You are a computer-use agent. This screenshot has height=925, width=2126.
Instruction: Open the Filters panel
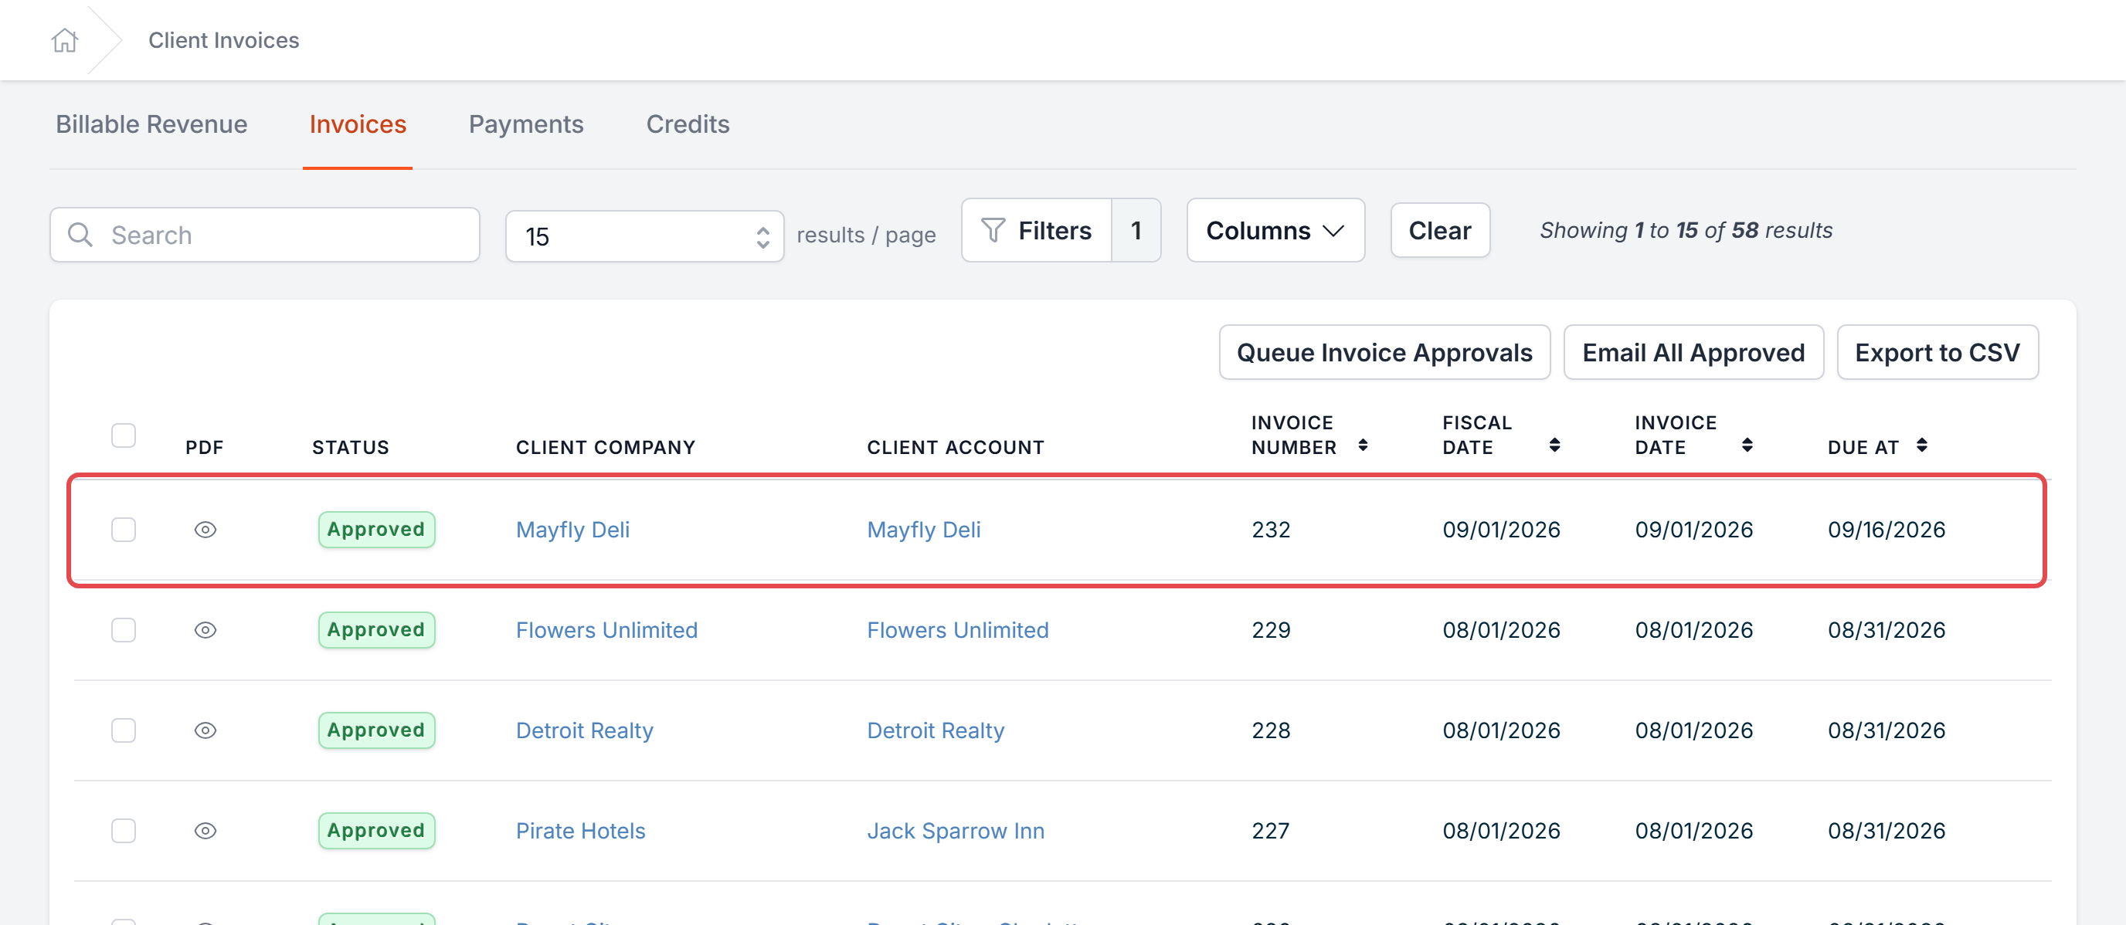point(1037,231)
